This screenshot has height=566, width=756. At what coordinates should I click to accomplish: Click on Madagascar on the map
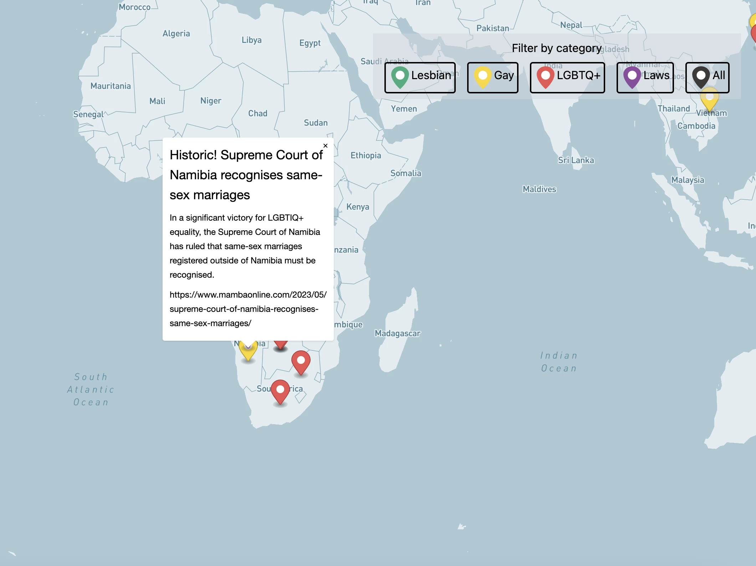click(x=397, y=333)
